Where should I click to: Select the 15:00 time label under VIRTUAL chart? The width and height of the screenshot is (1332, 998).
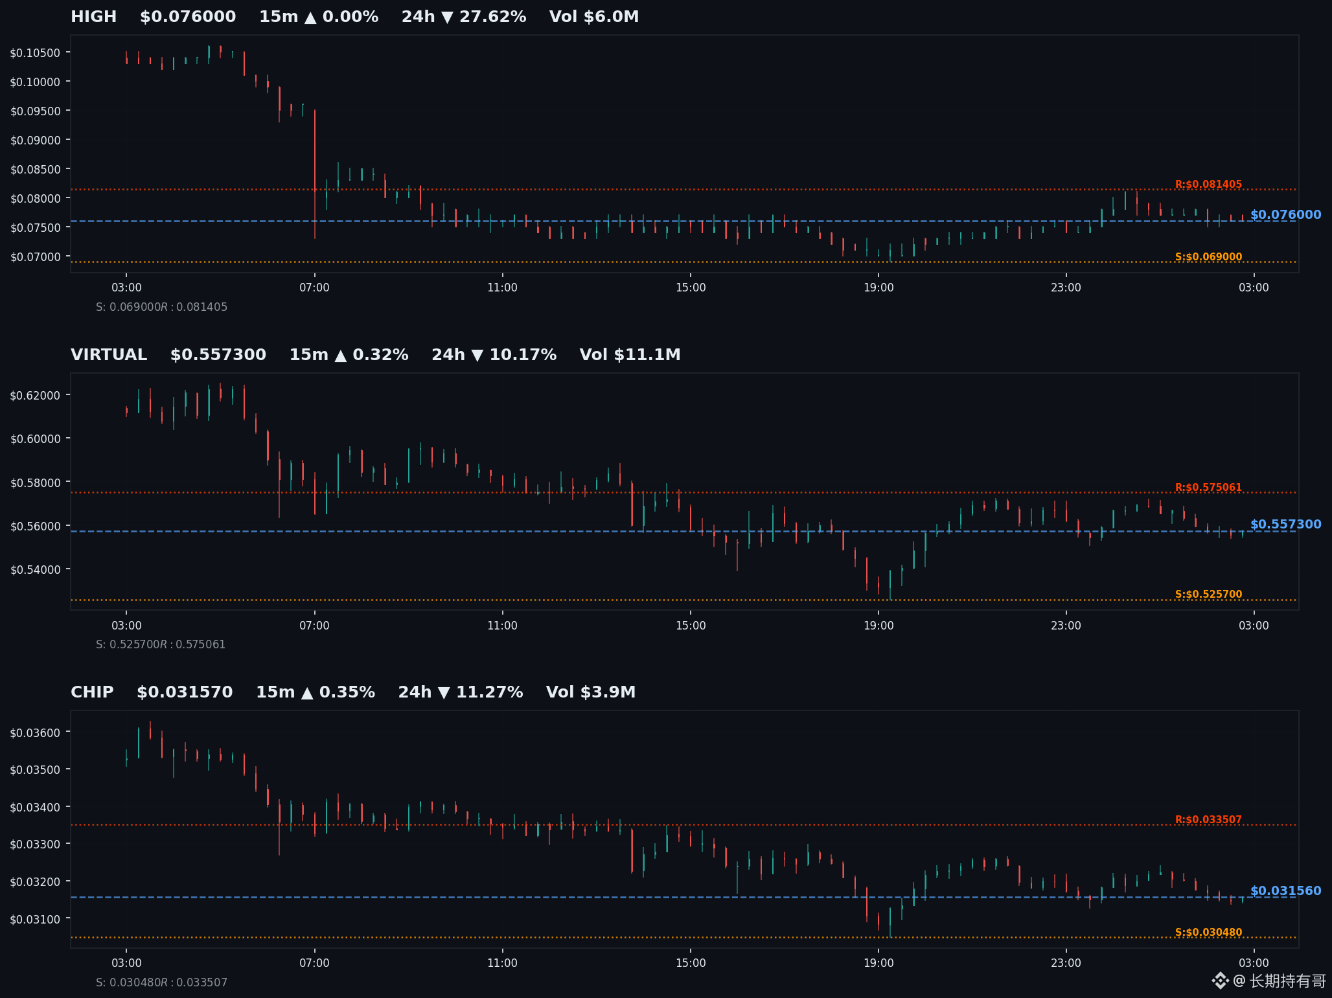691,626
